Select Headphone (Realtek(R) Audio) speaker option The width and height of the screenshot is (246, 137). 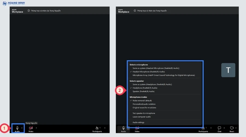click(x=145, y=88)
